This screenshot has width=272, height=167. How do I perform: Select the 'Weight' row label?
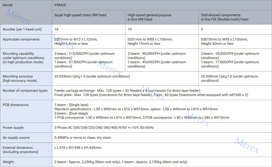(x=8, y=162)
